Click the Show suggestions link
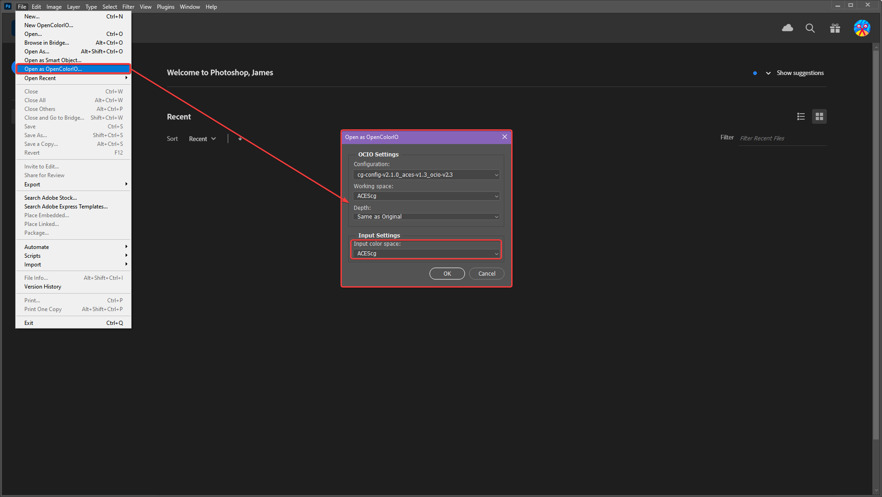The height and width of the screenshot is (497, 882). [x=800, y=73]
